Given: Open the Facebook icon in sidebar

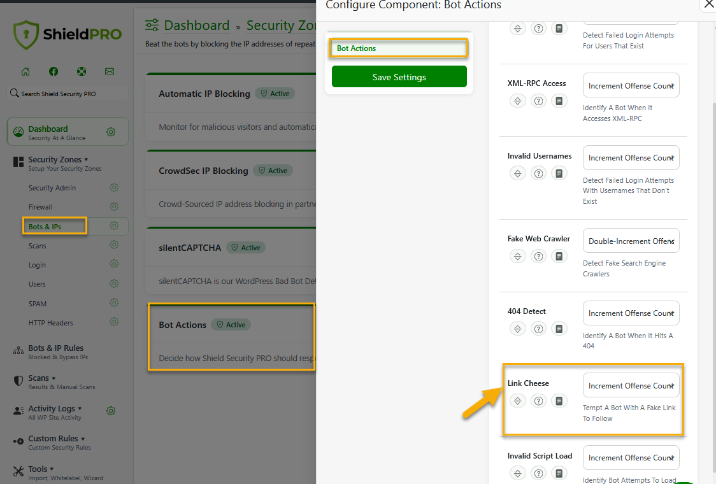Looking at the screenshot, I should point(54,71).
